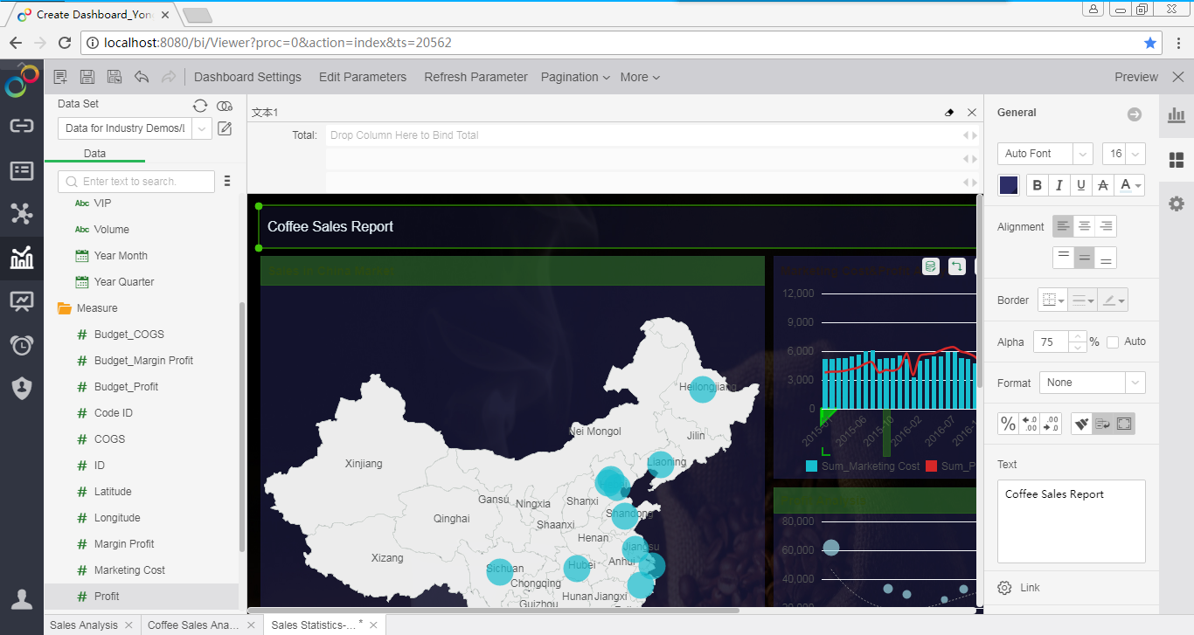This screenshot has width=1194, height=635.
Task: Toggle bold text formatting
Action: coord(1038,185)
